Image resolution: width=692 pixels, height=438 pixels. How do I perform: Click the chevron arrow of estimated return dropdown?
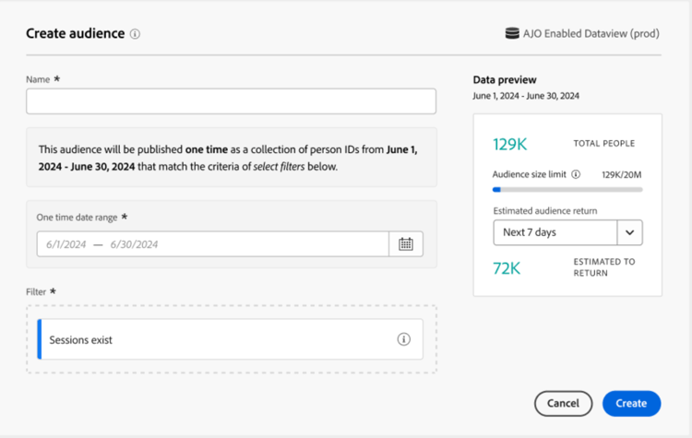tap(630, 232)
